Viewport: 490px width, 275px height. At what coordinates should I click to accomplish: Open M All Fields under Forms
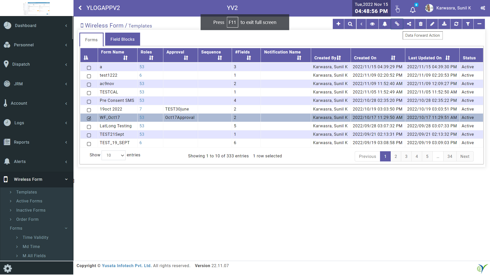(x=34, y=256)
